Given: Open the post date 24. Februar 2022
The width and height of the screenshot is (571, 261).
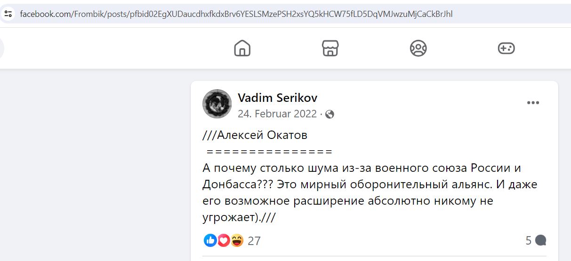Looking at the screenshot, I should pos(277,114).
